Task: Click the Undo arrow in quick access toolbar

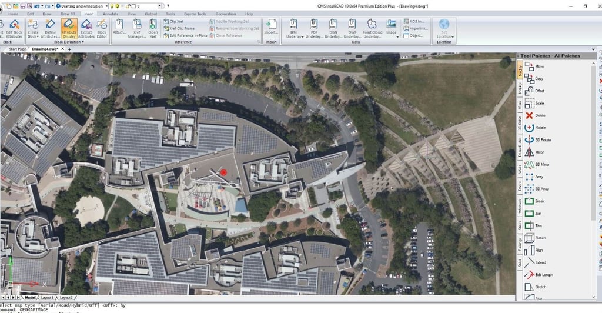Action: (36, 6)
